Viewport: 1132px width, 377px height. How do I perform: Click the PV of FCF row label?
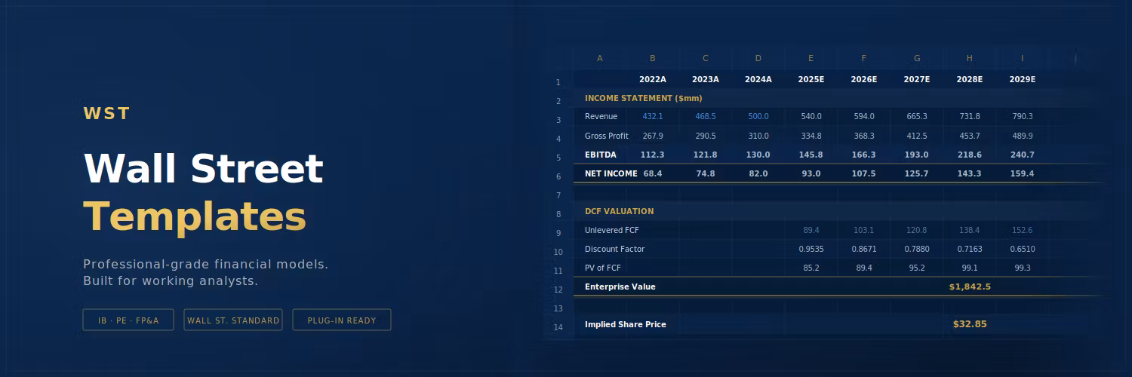pos(603,268)
